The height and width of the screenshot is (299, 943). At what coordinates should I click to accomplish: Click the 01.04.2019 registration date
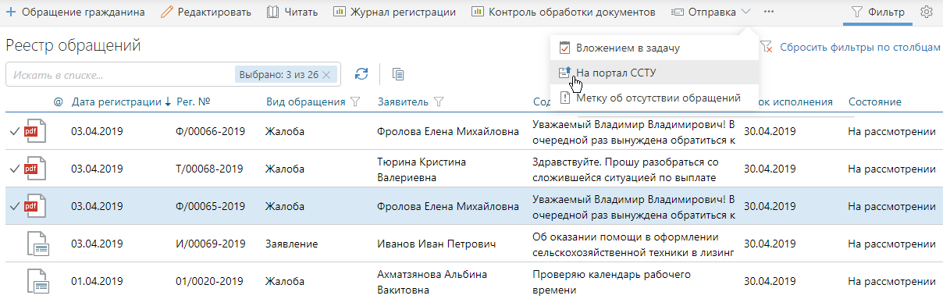(x=97, y=281)
